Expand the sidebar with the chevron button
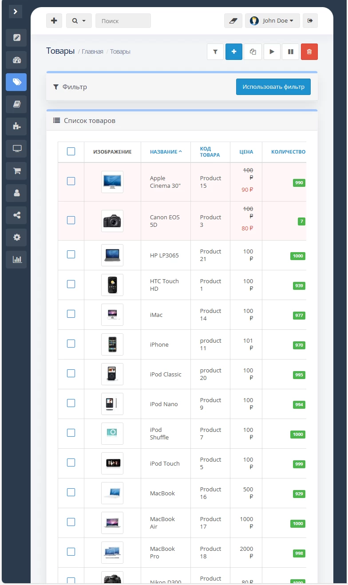Screen dimensions: 348x585 coord(15,11)
